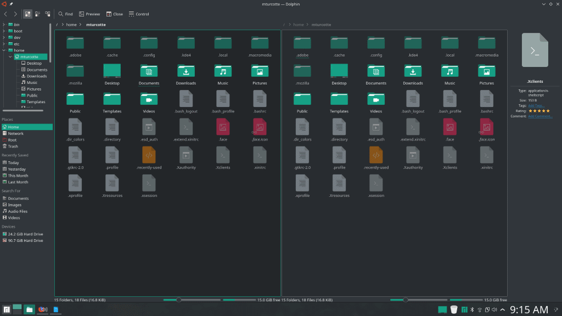
Task: Click the fifth rating star for .Xclients
Action: point(549,110)
